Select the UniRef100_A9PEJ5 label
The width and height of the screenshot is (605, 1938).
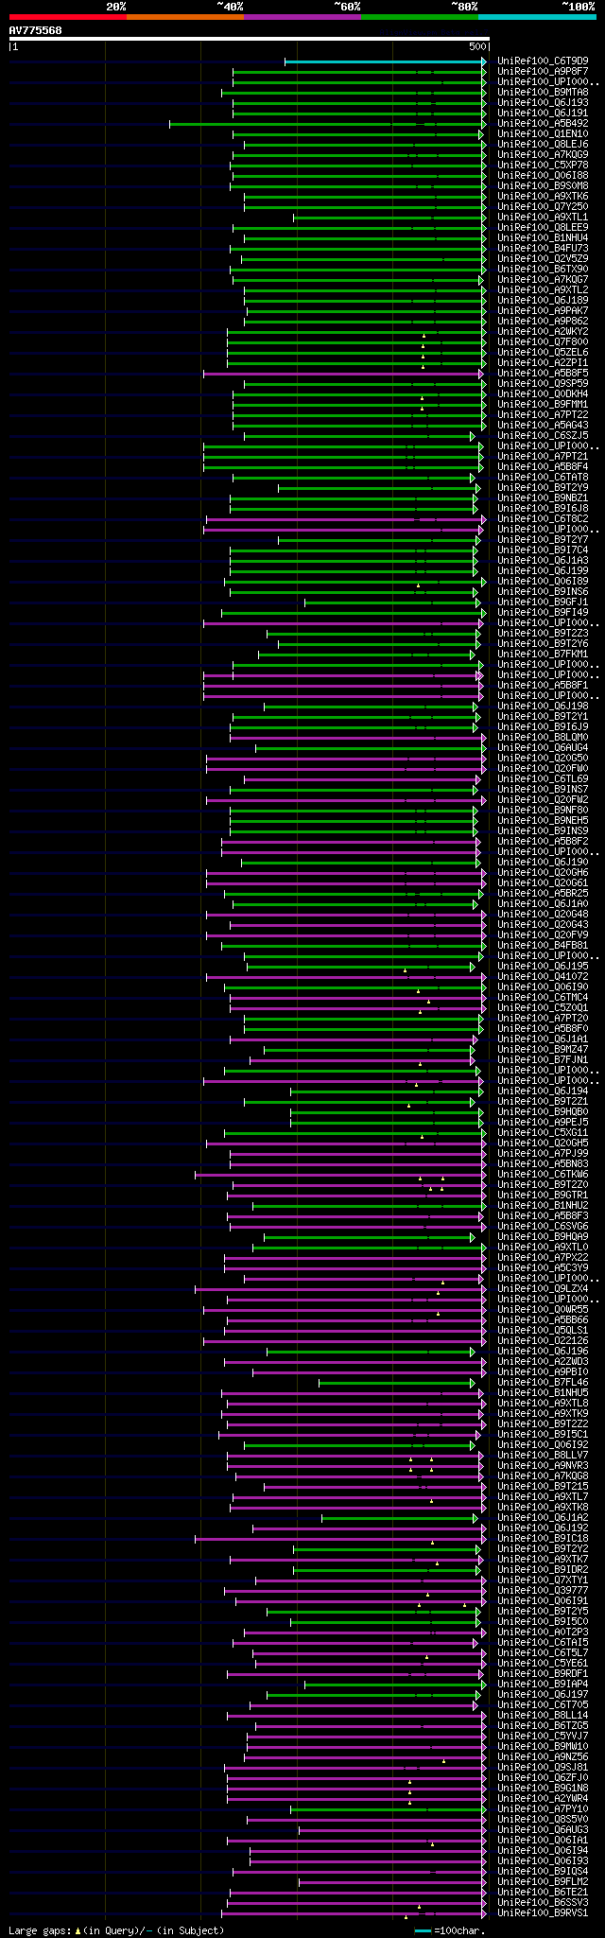[x=543, y=1123]
